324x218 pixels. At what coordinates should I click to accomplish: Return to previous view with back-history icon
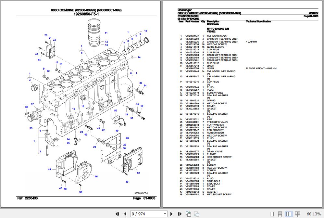[188, 214]
